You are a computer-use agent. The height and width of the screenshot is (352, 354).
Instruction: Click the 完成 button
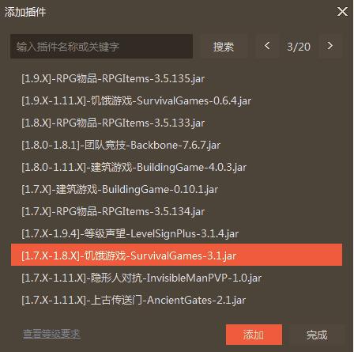[317, 335]
